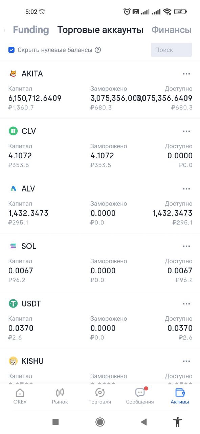Expand SOL three-dot options menu
Screen dimensions: 200x434
186,246
